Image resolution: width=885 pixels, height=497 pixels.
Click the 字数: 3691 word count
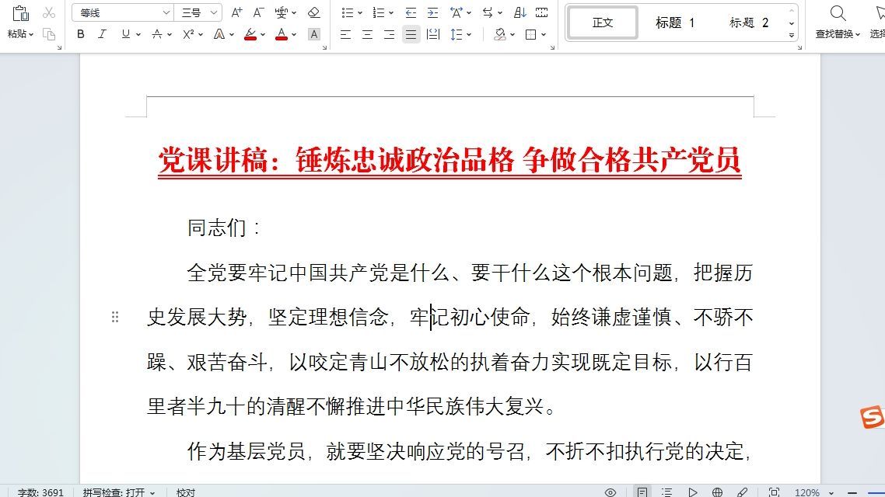click(x=40, y=492)
